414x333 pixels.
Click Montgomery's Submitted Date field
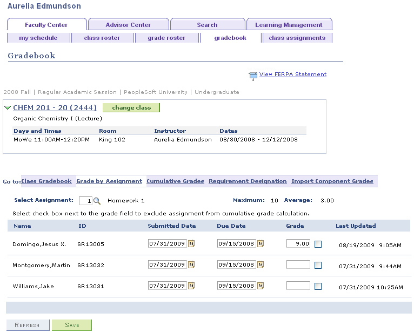pos(168,264)
